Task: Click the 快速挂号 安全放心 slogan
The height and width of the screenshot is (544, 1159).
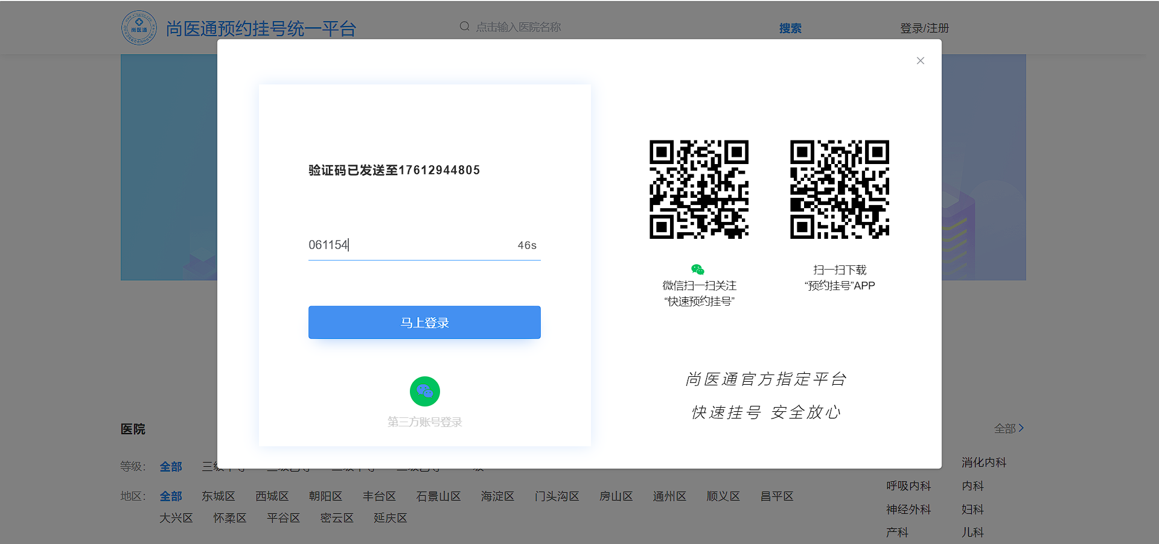Action: coord(766,413)
